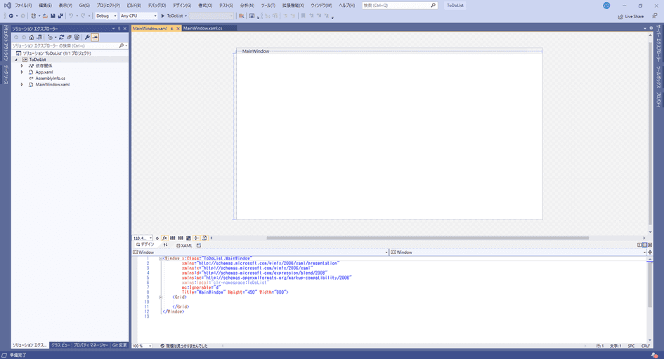Screen dimensions: 664x359
Task: Click the collapse pane icon
Action: pyautogui.click(x=650, y=245)
